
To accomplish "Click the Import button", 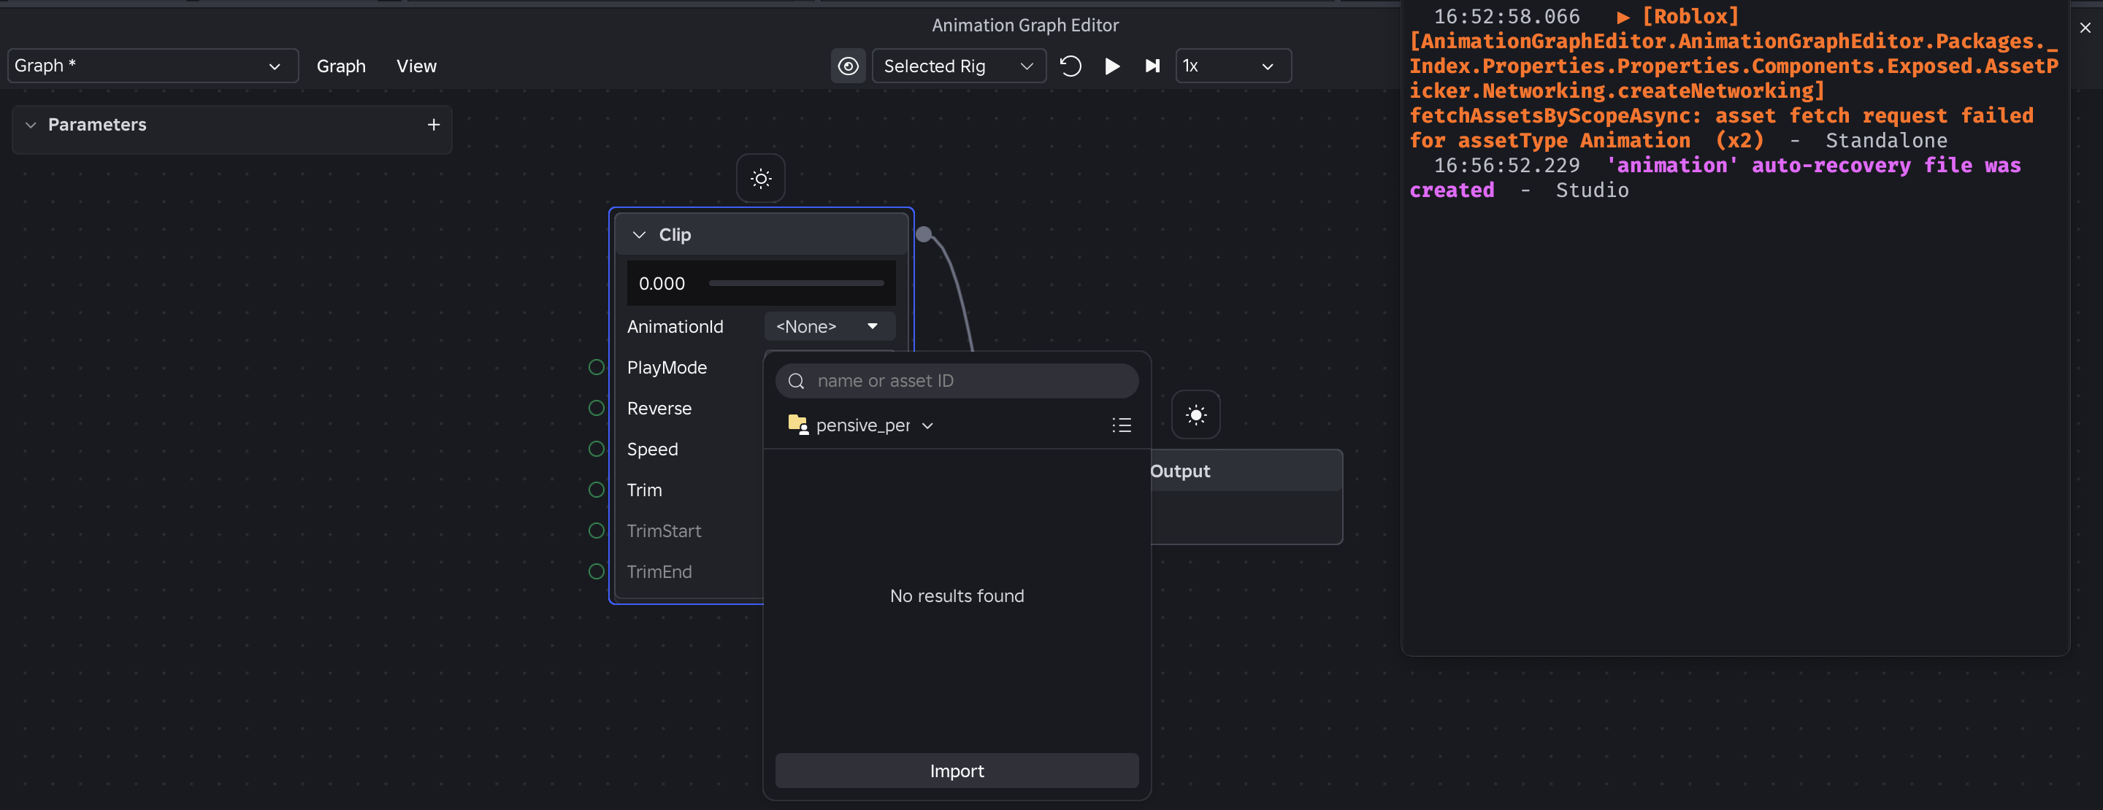I will point(957,771).
